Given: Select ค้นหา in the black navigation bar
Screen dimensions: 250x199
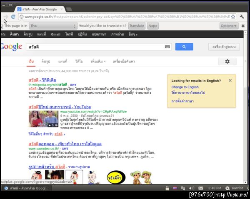Looking at the screenshot, I should [x=15, y=34].
